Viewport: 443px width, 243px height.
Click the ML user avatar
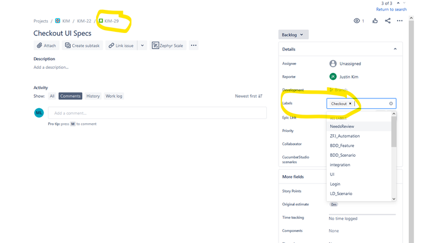point(39,113)
